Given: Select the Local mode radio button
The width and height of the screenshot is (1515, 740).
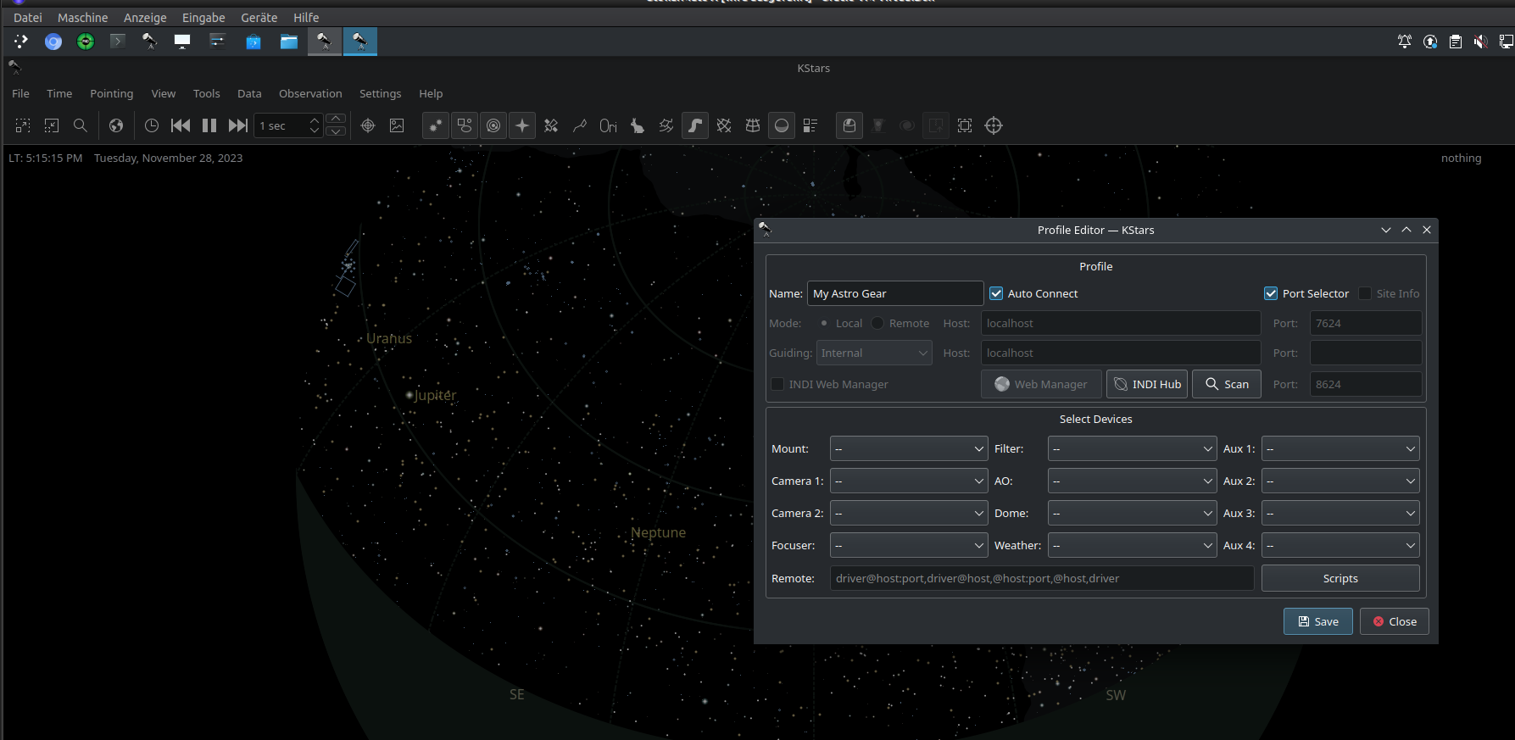Looking at the screenshot, I should coord(824,323).
